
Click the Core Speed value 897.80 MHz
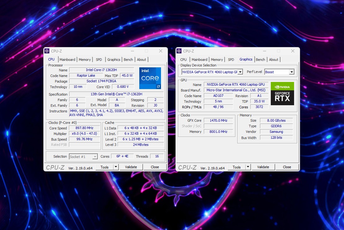click(84, 128)
